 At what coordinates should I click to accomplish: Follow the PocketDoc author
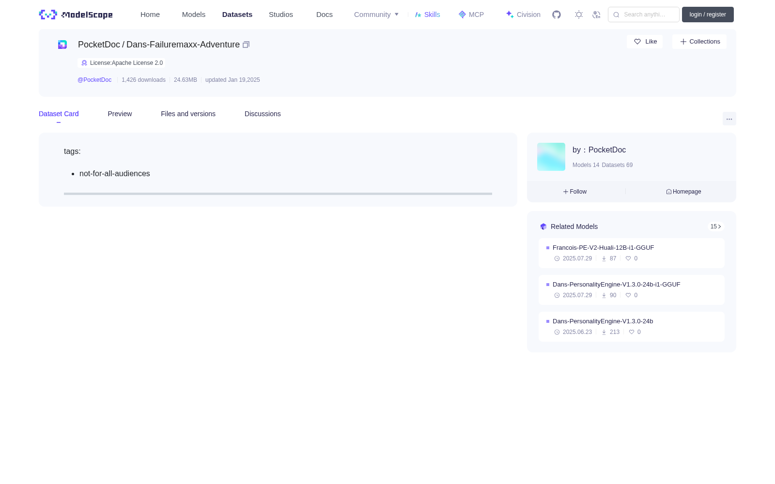[575, 192]
